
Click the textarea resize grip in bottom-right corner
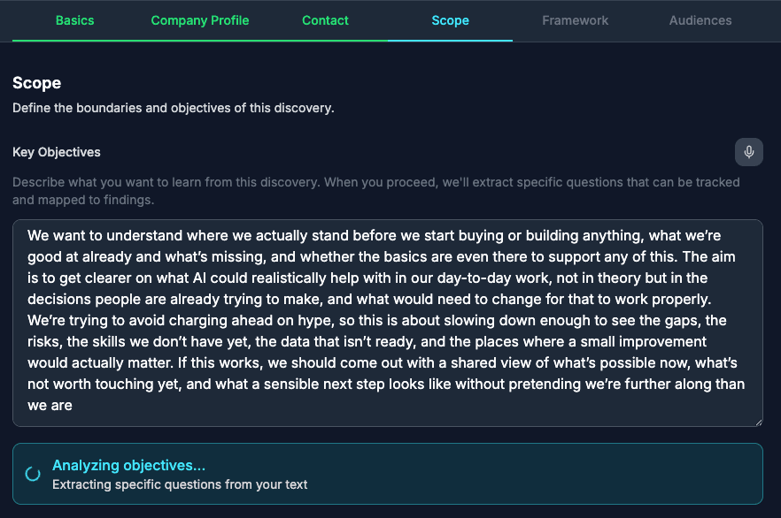click(x=757, y=419)
